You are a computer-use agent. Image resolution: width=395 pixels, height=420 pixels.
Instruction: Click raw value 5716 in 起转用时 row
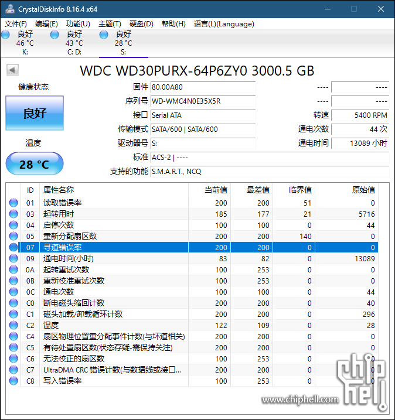click(x=367, y=214)
